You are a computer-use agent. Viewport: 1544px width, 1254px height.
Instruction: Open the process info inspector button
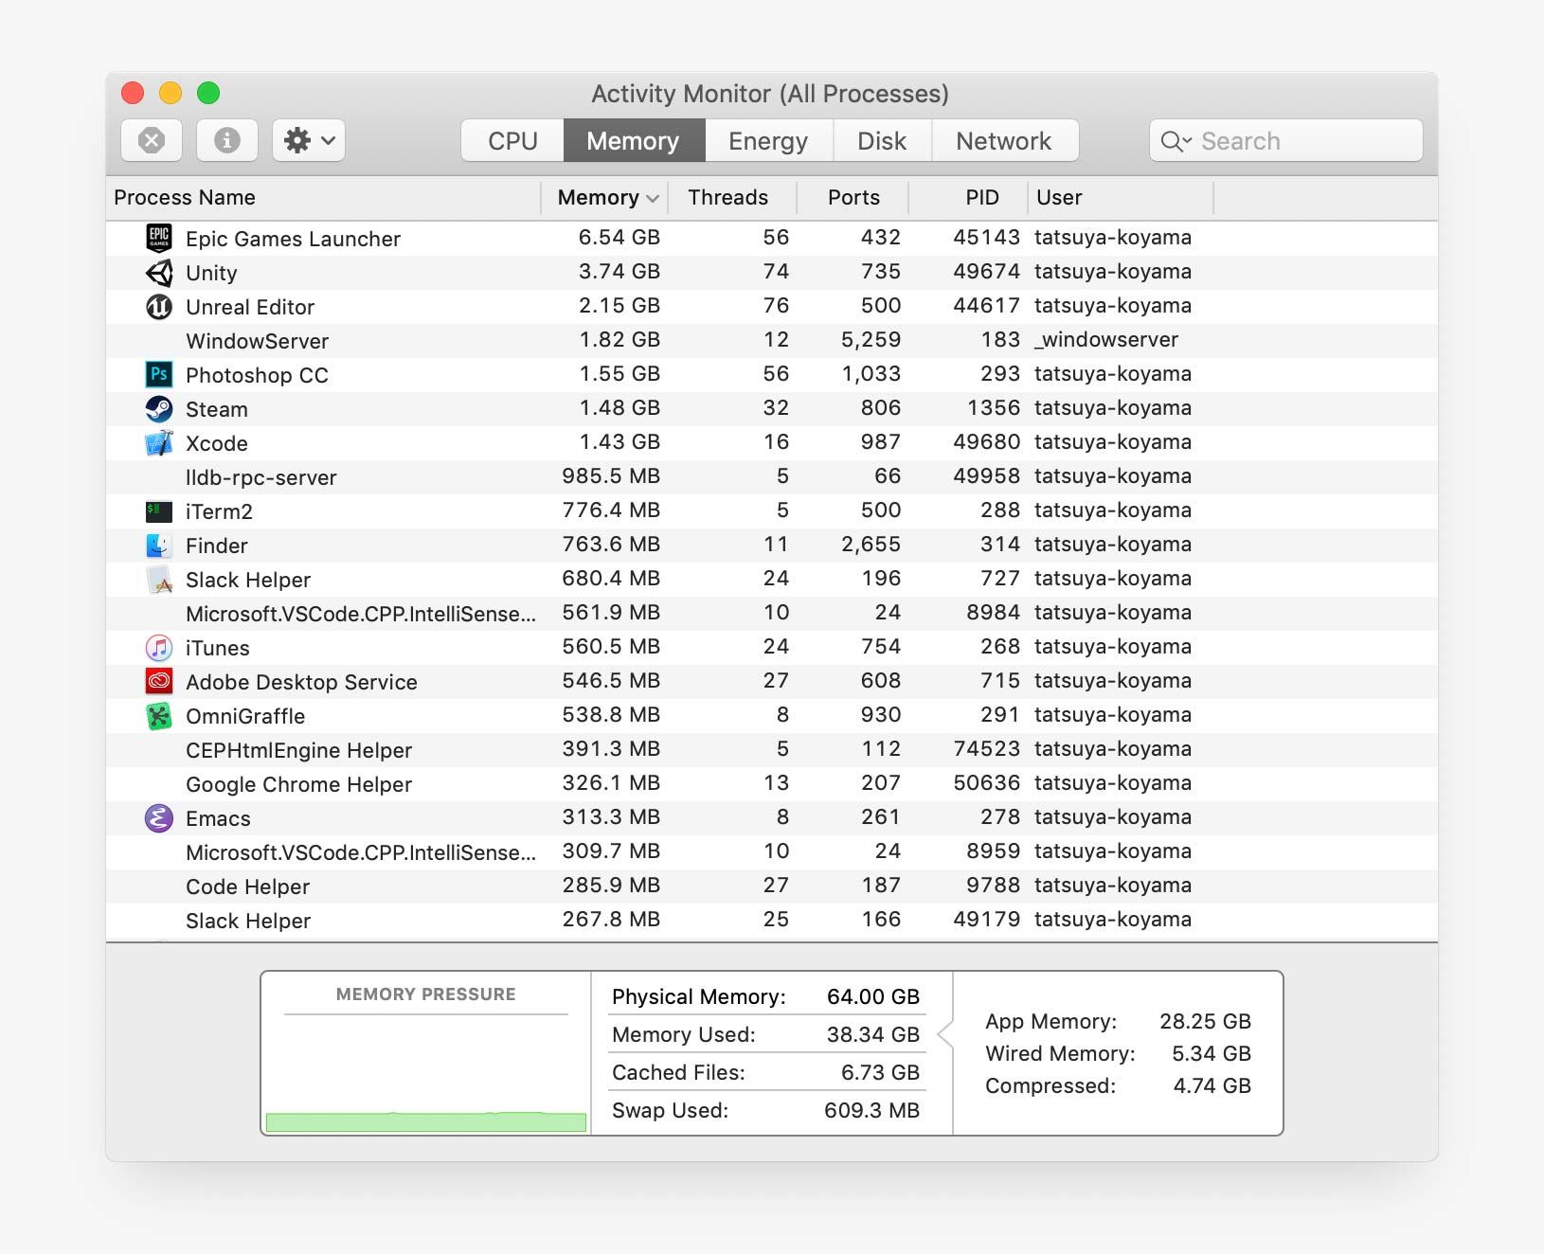(226, 140)
